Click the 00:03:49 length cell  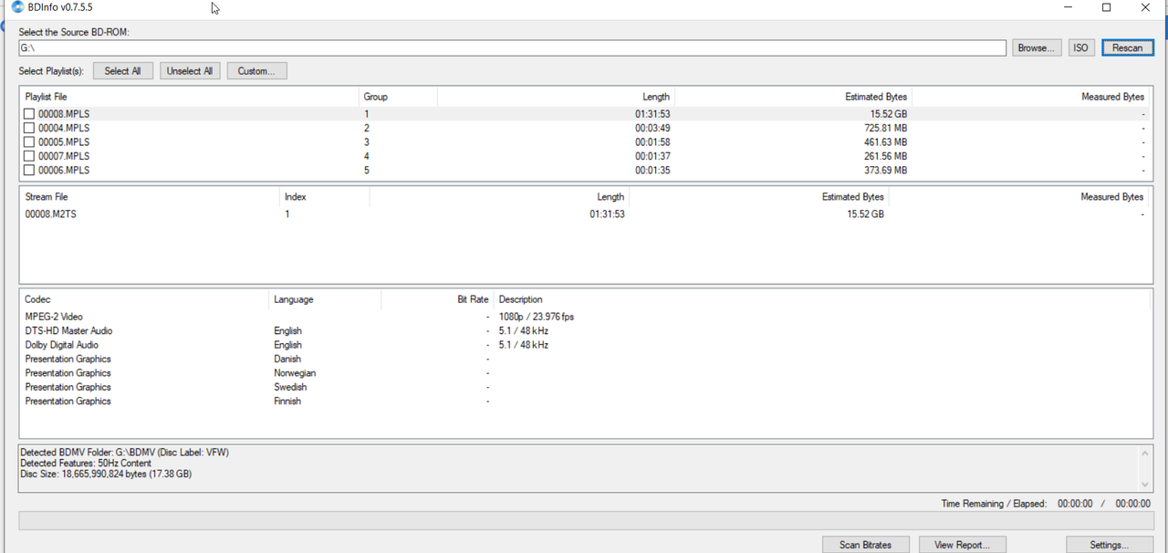pyautogui.click(x=652, y=129)
